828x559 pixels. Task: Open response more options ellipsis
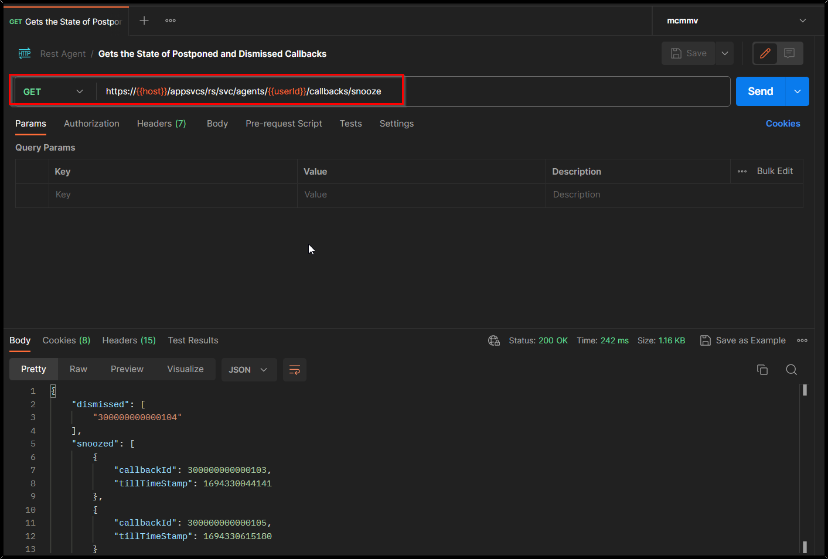click(x=802, y=340)
